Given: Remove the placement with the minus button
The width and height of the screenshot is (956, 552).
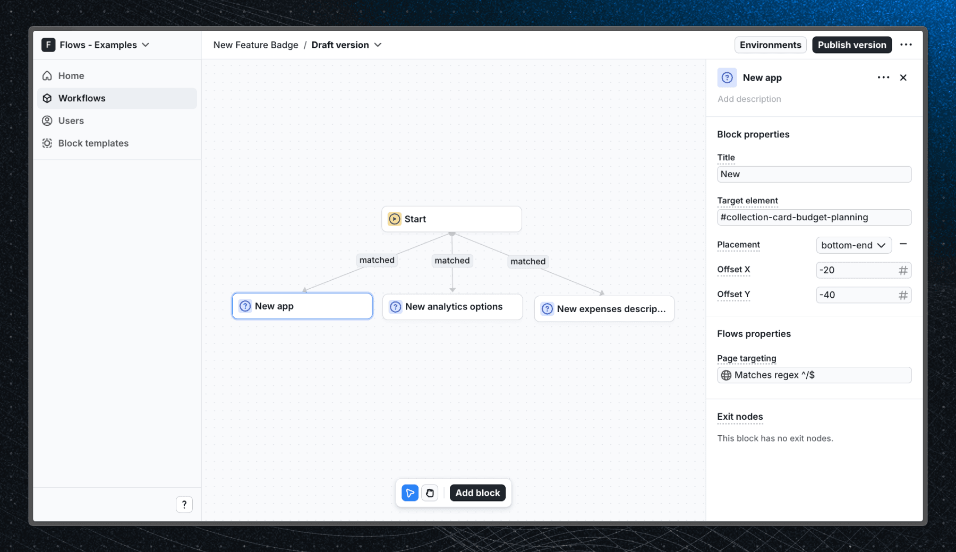Looking at the screenshot, I should [x=904, y=245].
